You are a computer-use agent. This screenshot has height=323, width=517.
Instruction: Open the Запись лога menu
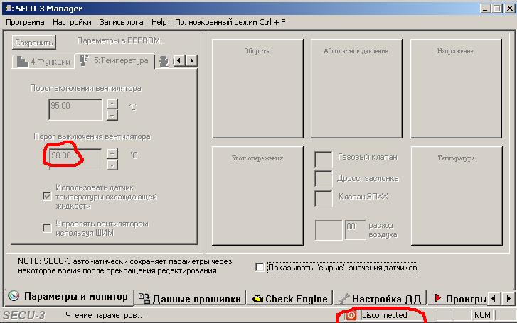120,22
